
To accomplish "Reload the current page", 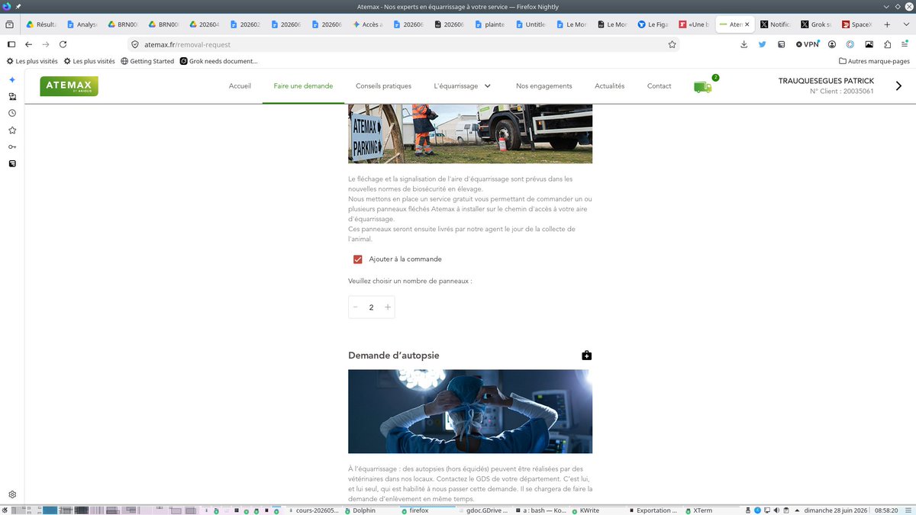I will pos(63,44).
